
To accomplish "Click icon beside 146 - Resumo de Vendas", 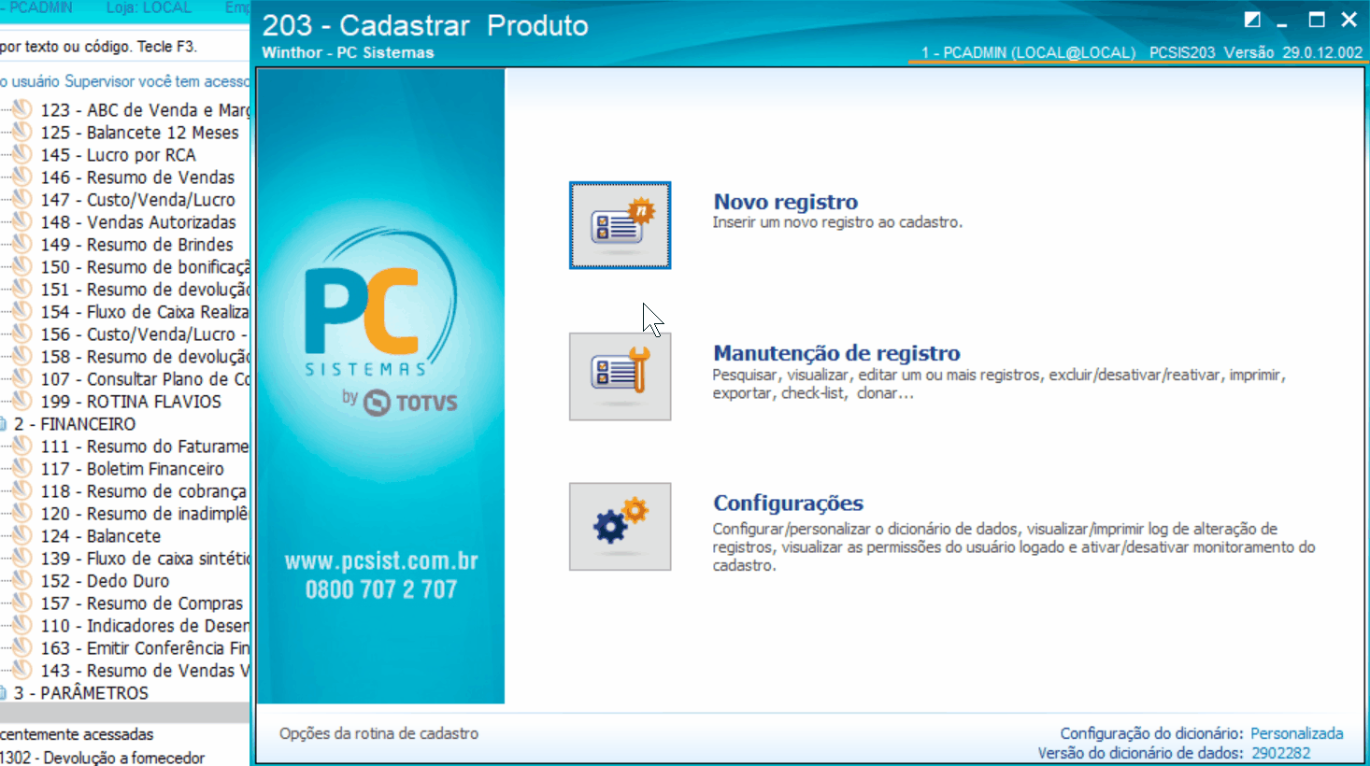I will point(22,177).
